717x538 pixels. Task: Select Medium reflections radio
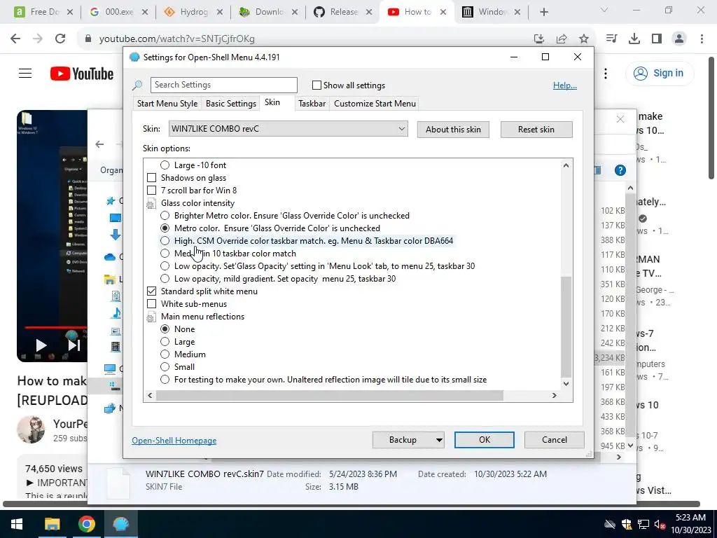(x=165, y=354)
